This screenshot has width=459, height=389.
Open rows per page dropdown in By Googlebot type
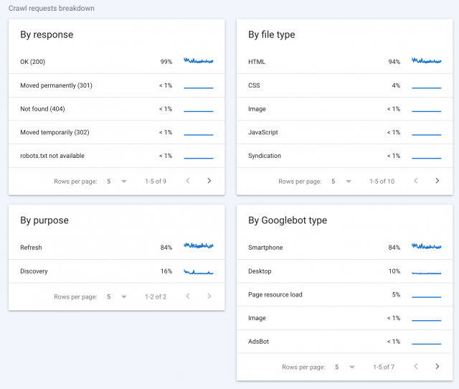(x=344, y=367)
